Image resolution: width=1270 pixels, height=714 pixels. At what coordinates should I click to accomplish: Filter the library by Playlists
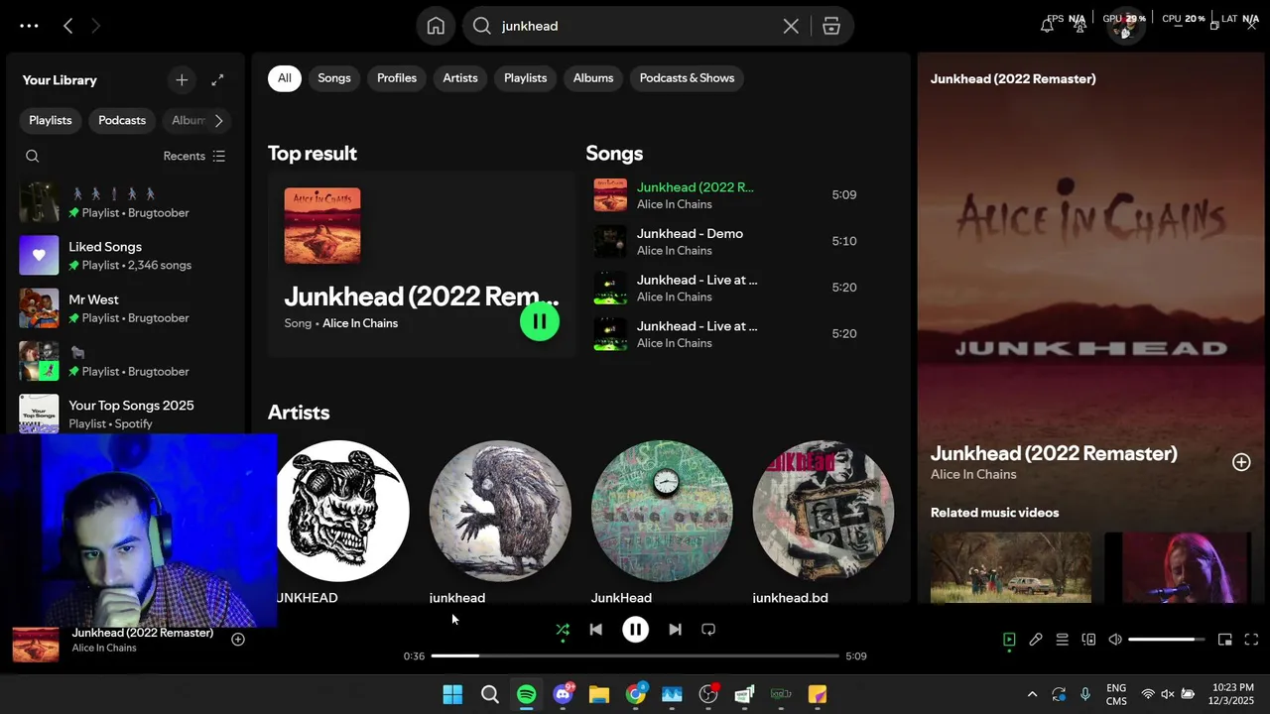(51, 120)
